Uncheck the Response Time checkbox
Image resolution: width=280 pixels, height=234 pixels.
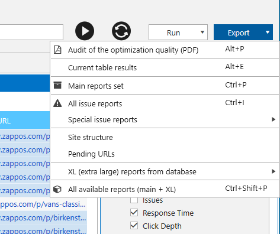(134, 213)
